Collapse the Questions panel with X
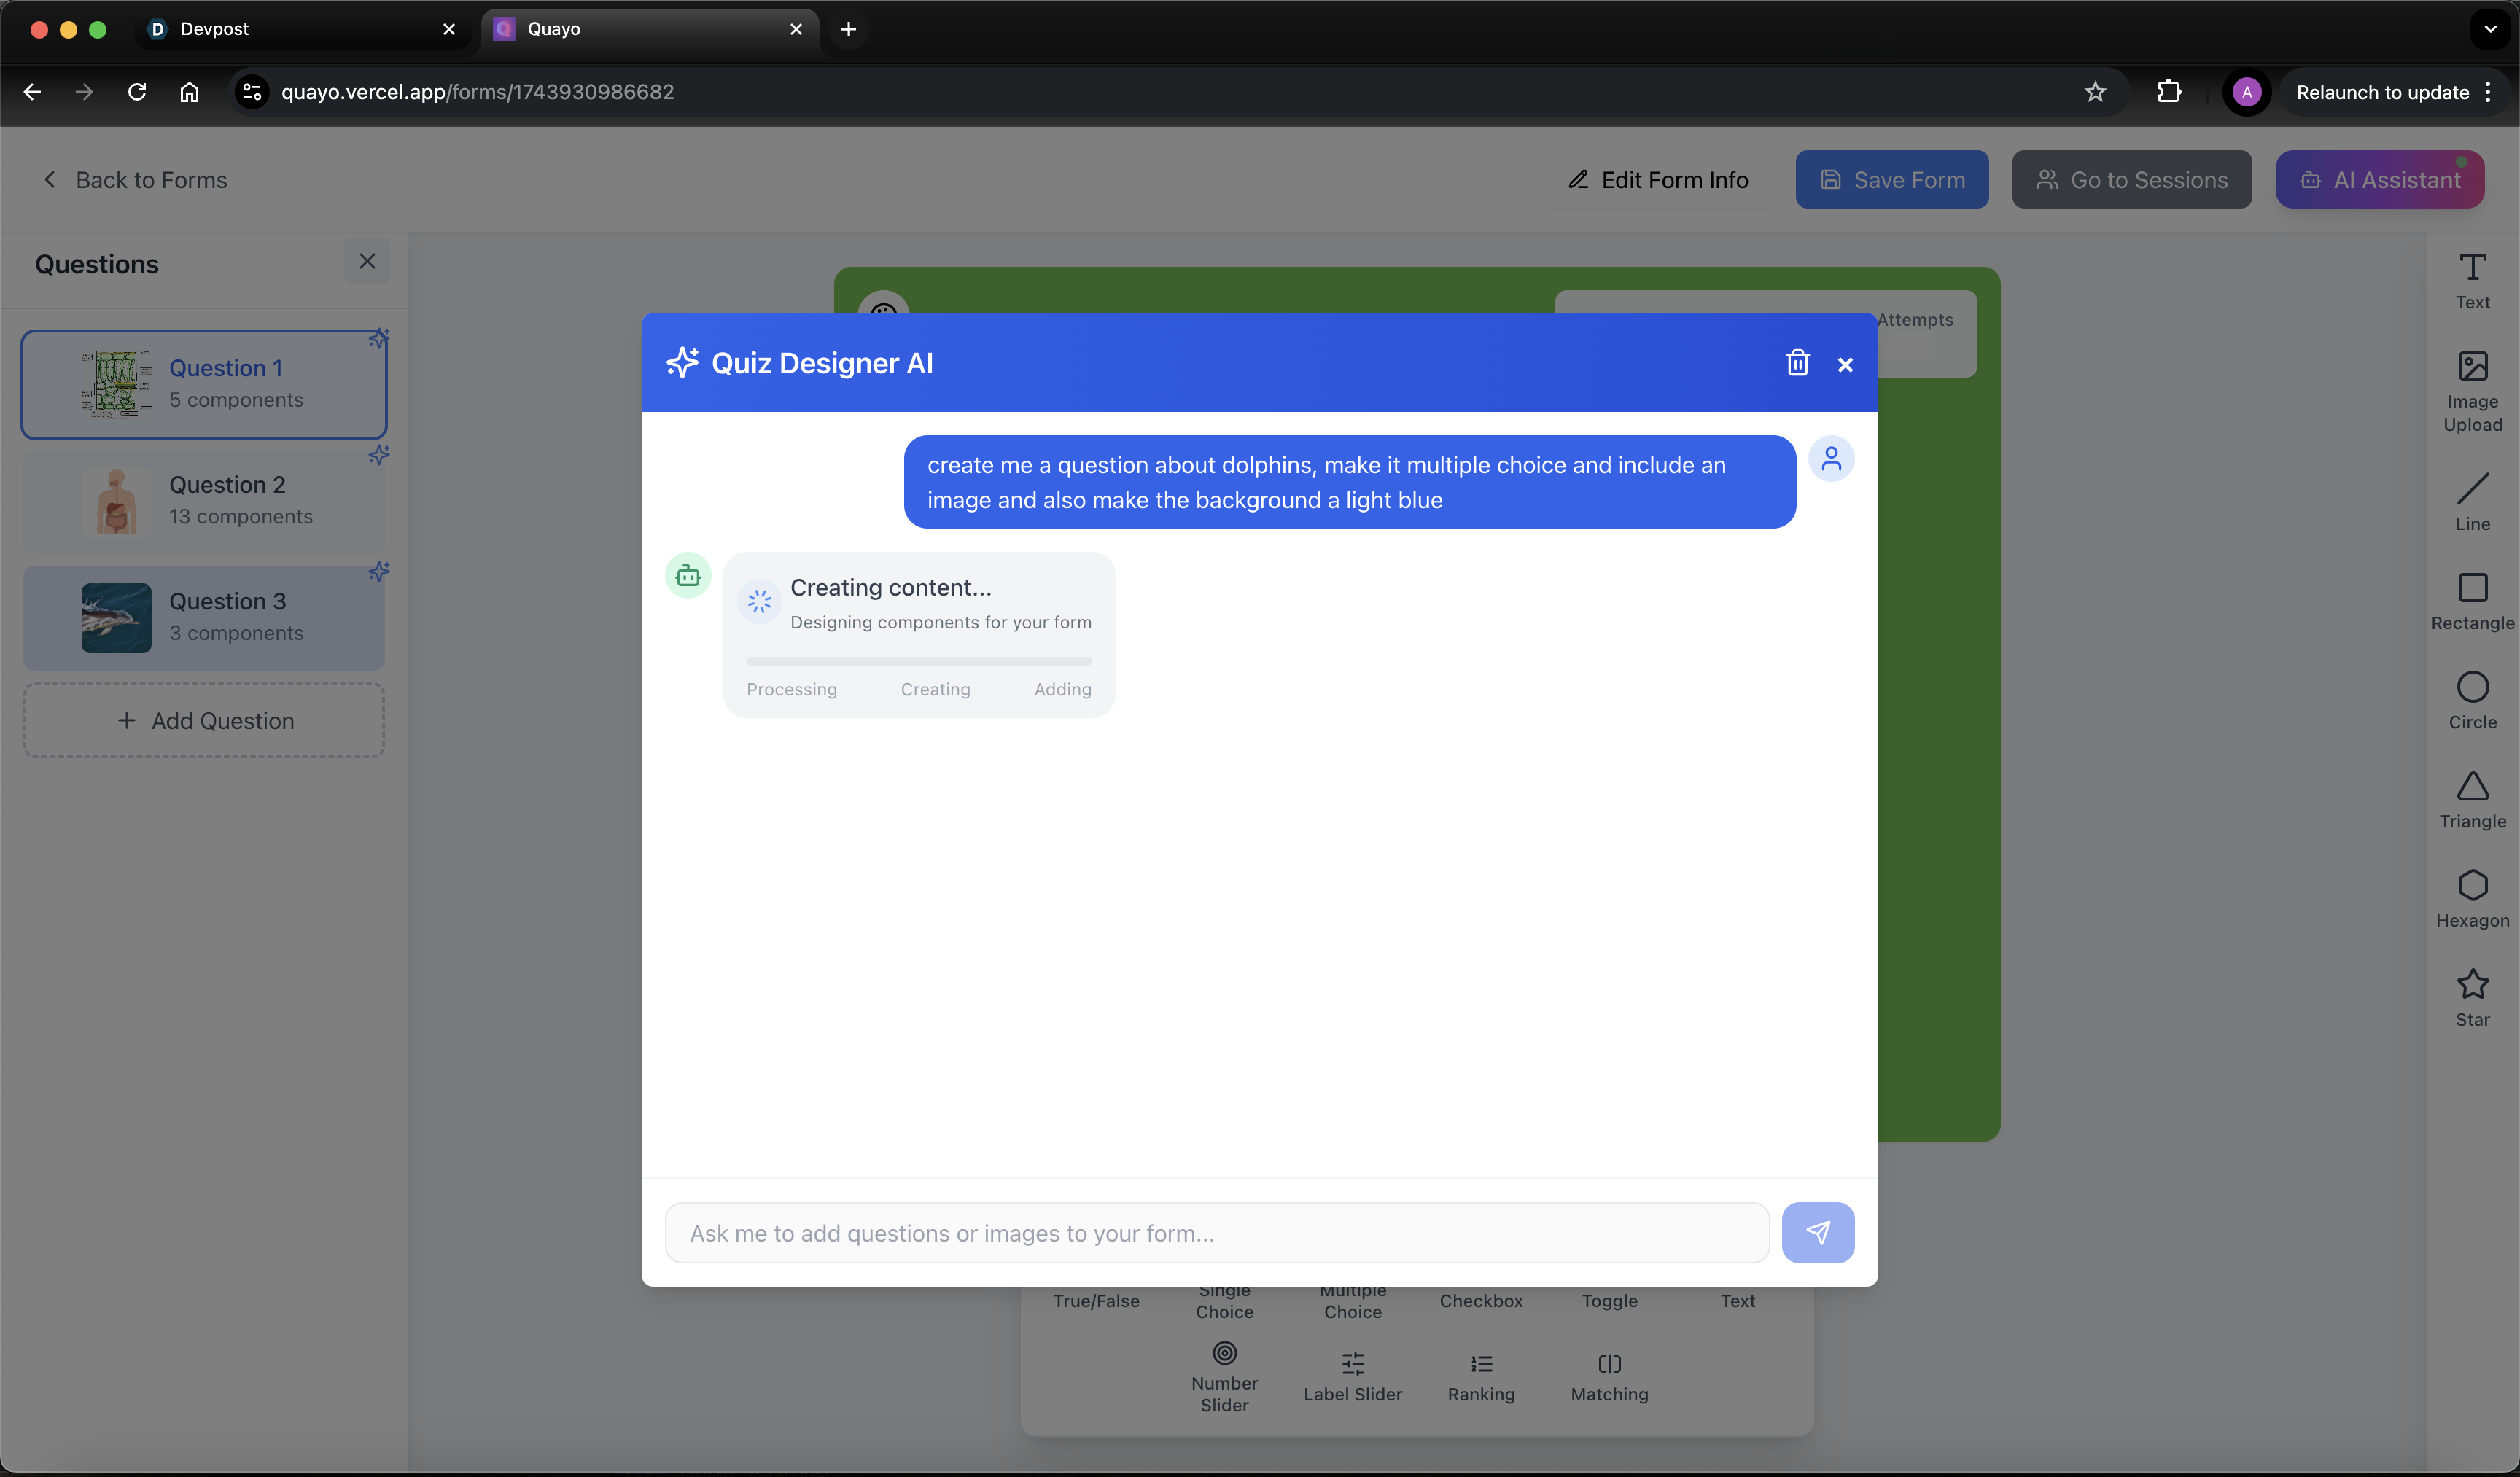 coord(367,261)
